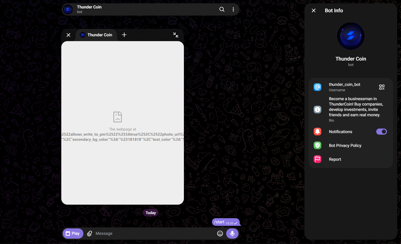This screenshot has width=401, height=244.
Task: Click the green privacy shield icon
Action: 317,145
